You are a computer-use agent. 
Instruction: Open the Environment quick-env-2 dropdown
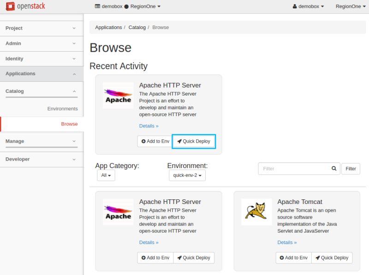(186, 175)
